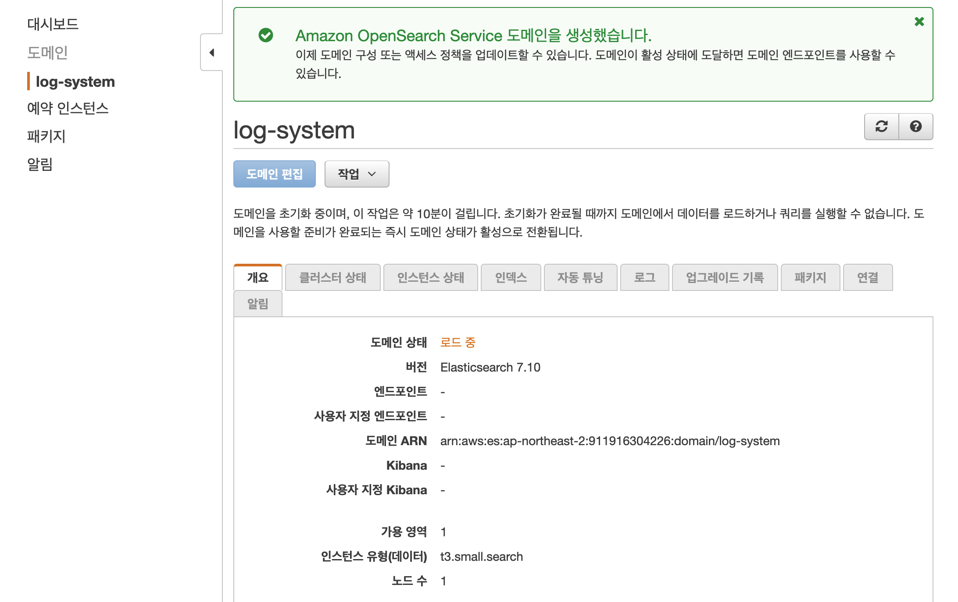The image size is (958, 602).
Task: Open 대시보드 in the sidebar
Action: pos(53,24)
